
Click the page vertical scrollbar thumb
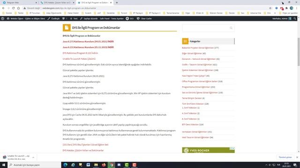pyautogui.click(x=299, y=52)
